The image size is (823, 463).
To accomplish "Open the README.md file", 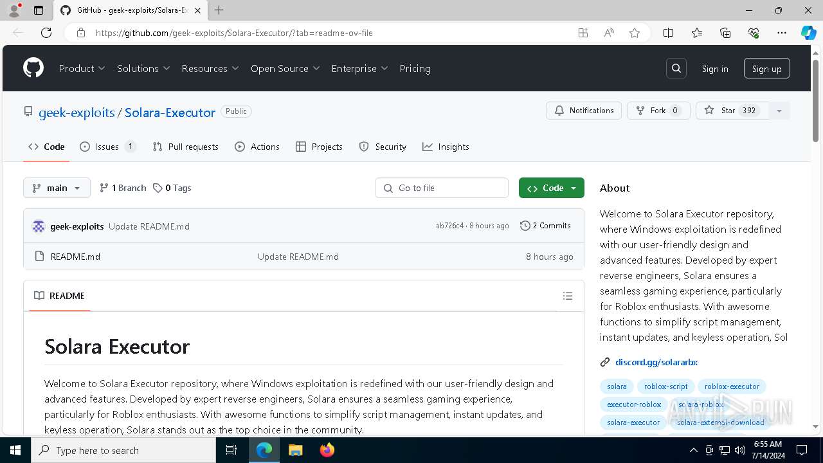I will click(75, 257).
